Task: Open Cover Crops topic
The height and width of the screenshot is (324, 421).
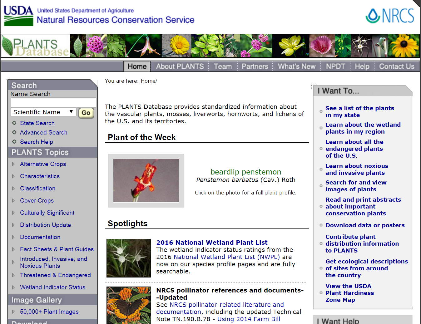Action: [37, 201]
